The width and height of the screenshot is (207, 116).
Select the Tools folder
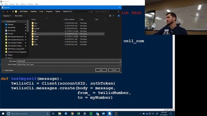tap(36, 44)
